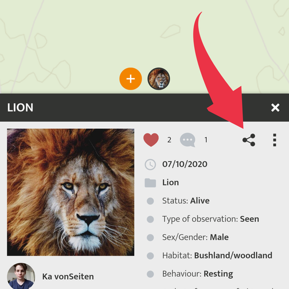
Task: Click the observation date 07/10/2020
Action: tap(185, 164)
